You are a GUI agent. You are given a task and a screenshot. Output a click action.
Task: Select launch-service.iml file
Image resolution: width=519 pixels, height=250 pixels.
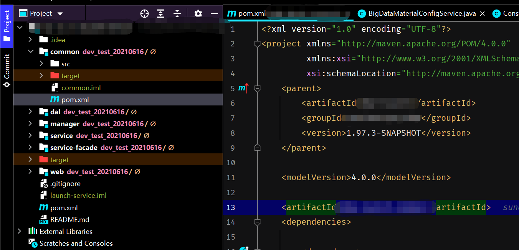78,196
